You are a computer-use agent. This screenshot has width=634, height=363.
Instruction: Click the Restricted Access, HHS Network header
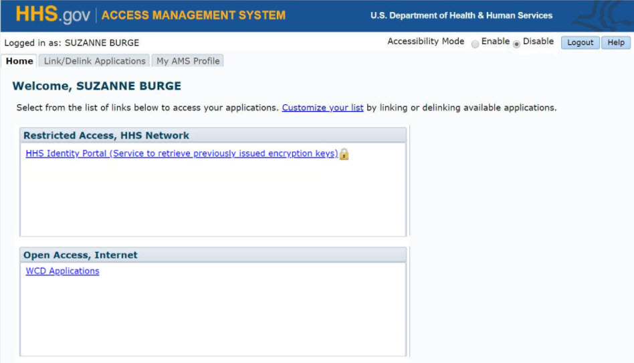tap(106, 135)
